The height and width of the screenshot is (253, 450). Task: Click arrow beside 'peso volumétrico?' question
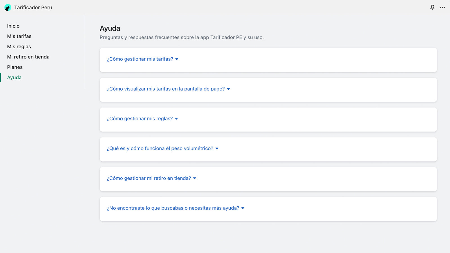217,148
